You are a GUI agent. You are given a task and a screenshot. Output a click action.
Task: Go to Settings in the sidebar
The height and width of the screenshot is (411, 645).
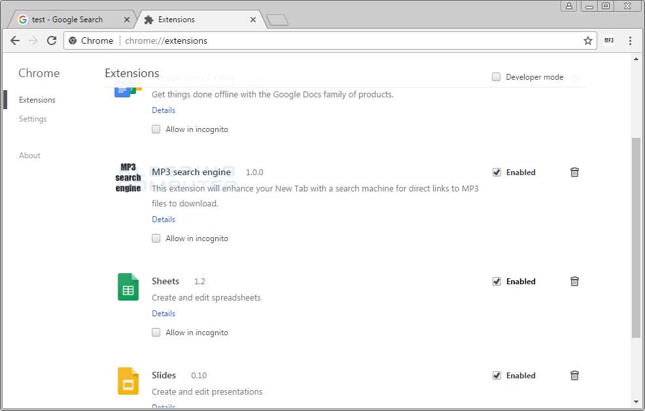(33, 119)
